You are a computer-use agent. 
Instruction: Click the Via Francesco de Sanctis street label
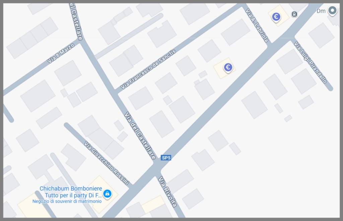[148, 69]
